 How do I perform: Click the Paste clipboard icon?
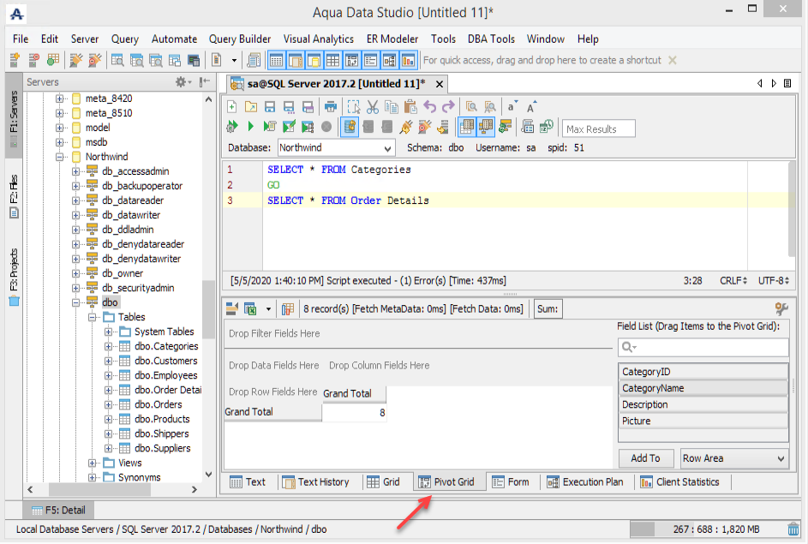pos(410,107)
